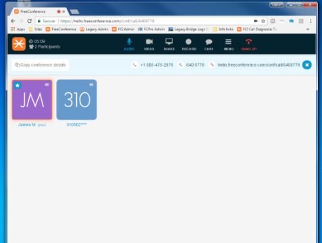Viewport: 322px width, 243px height.
Task: Open options menu on JM participant tile
Action: pyautogui.click(x=47, y=85)
